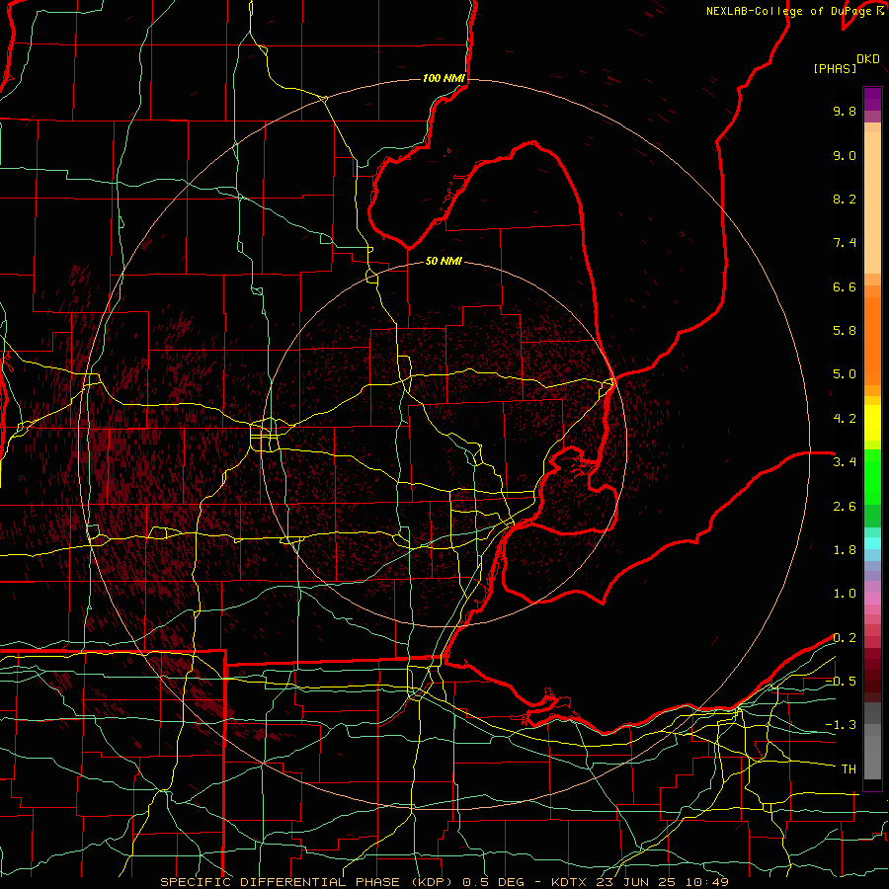Click the 5.8 scale label
This screenshot has height=889, width=889.
(x=845, y=331)
